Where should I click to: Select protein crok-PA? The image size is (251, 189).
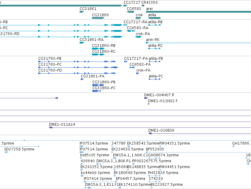(x=143, y=70)
